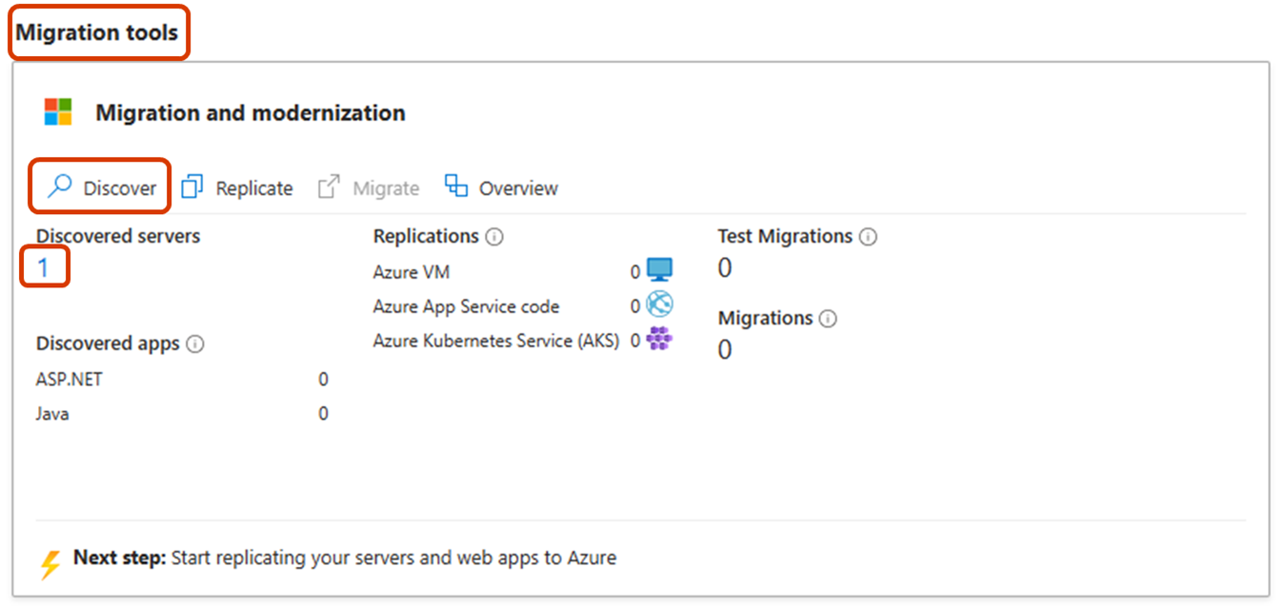Click the Discovered apps info icon
This screenshot has width=1288, height=606.
click(x=195, y=343)
